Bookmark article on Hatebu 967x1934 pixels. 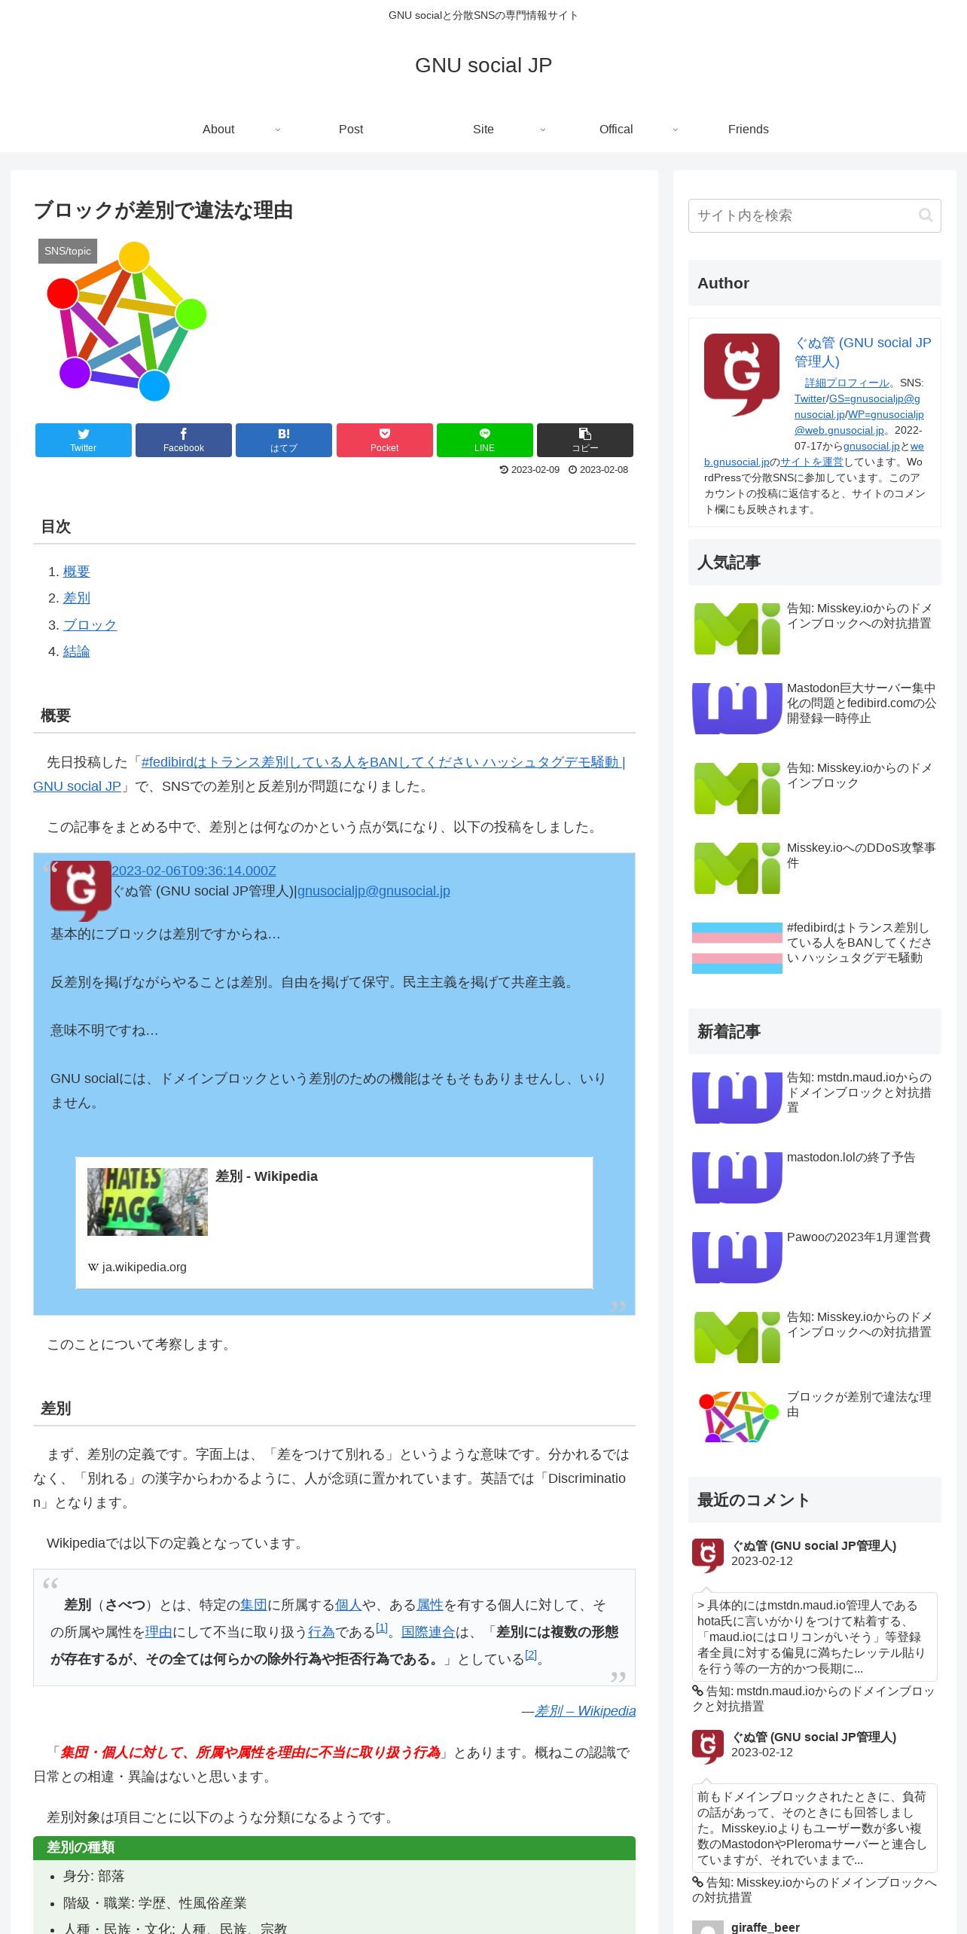[284, 440]
